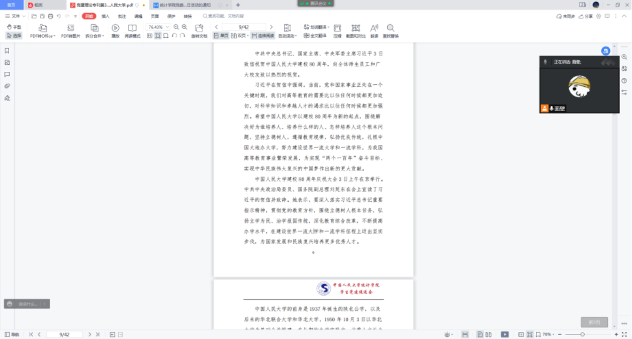Click the zoom in magnifier icon
This screenshot has height=339, width=632.
(x=185, y=27)
